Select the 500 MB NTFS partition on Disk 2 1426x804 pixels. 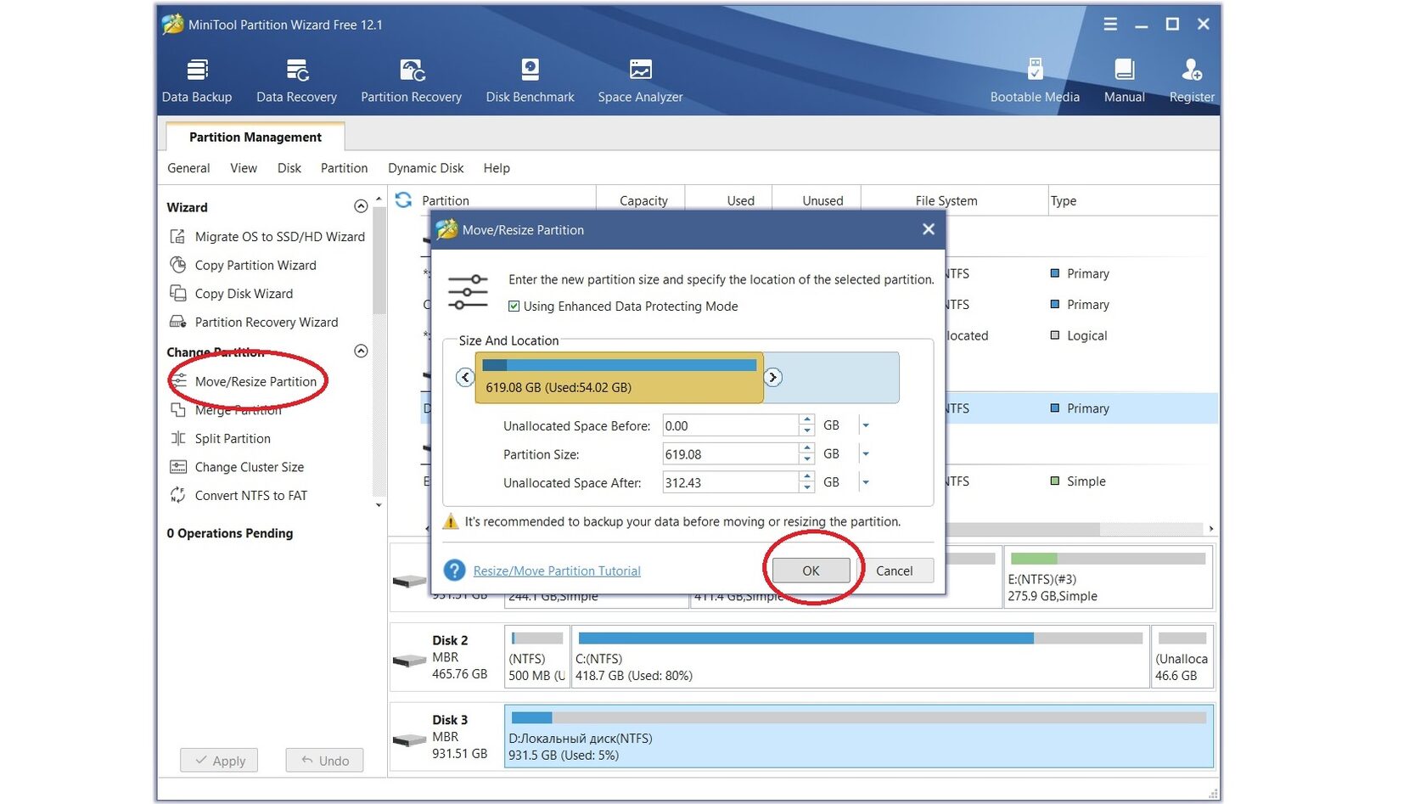(536, 657)
